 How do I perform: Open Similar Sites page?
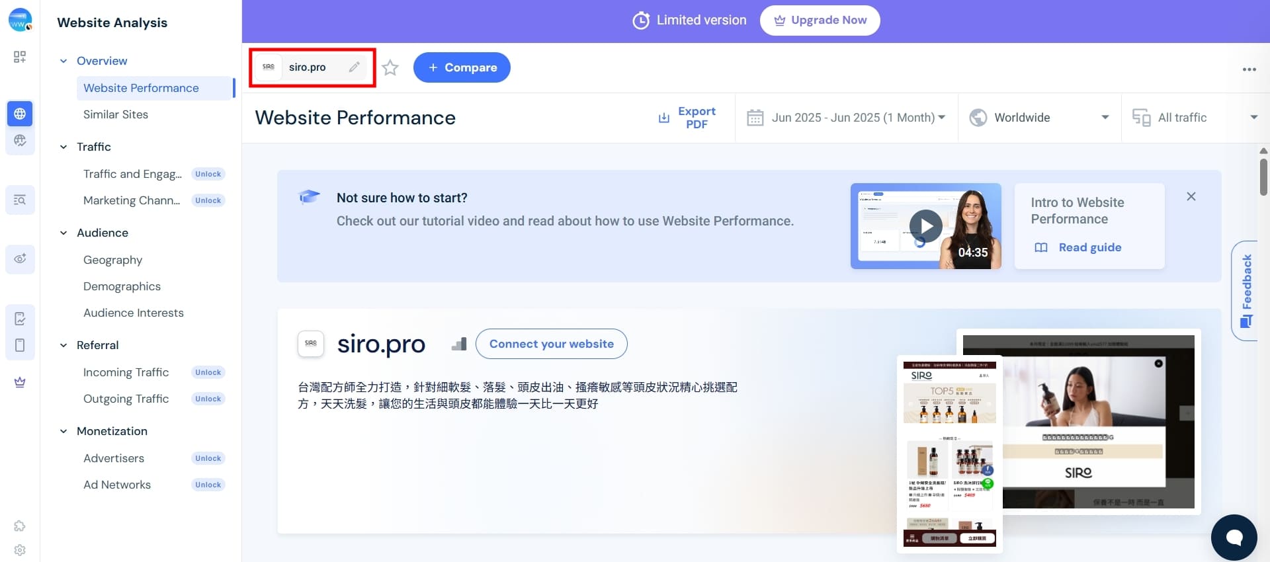116,114
